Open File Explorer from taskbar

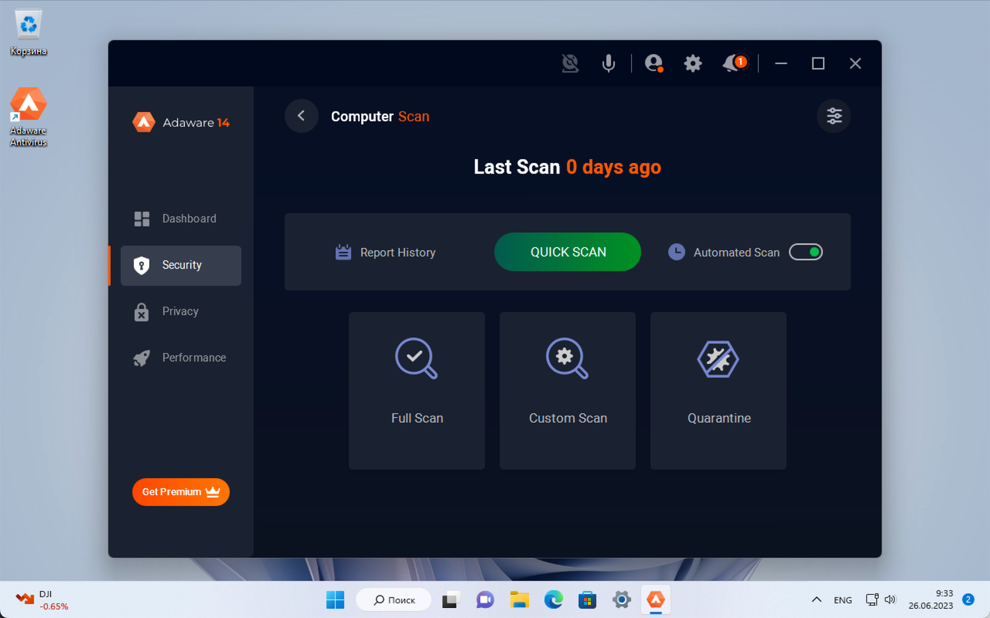click(519, 600)
